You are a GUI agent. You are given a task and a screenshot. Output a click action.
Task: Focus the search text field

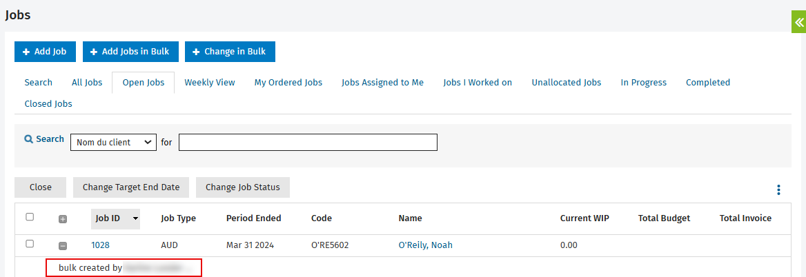click(308, 142)
